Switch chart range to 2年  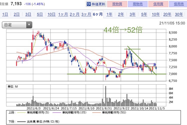click(121, 14)
